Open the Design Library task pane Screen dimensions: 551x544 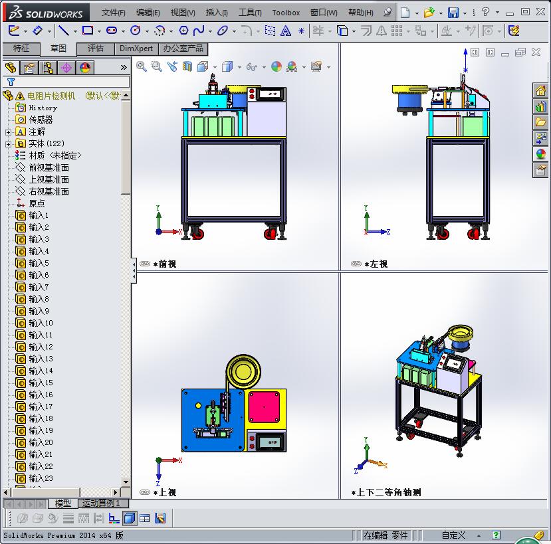[x=540, y=106]
